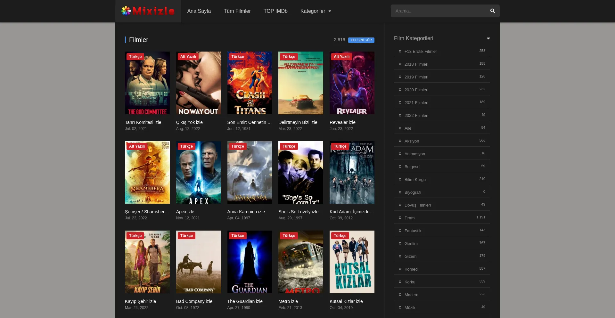
Task: Open the Kutsal Kızlar poster thumbnail
Action: pos(352,262)
